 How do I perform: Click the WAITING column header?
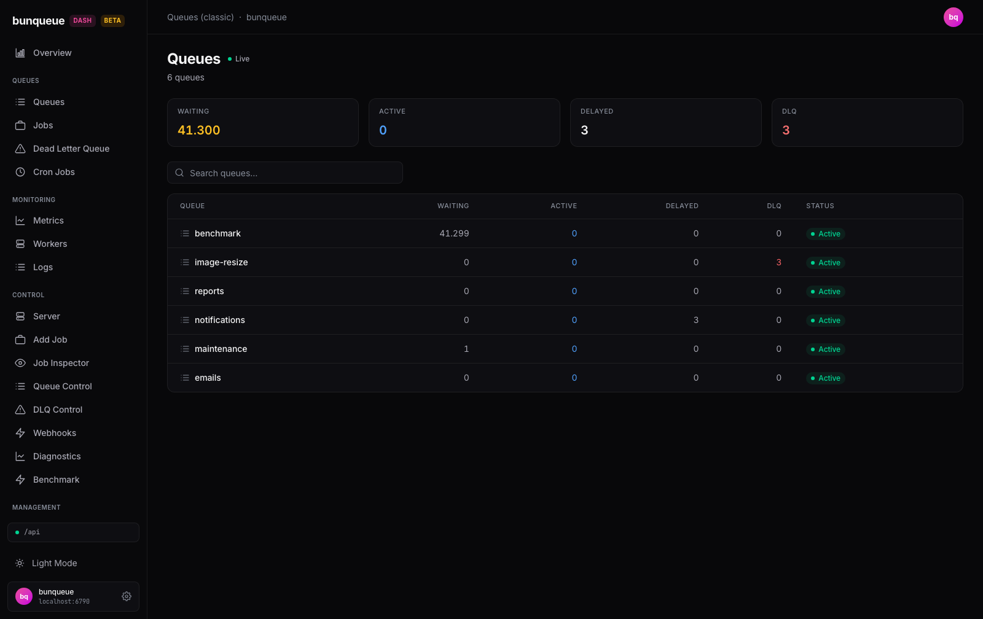(x=453, y=206)
